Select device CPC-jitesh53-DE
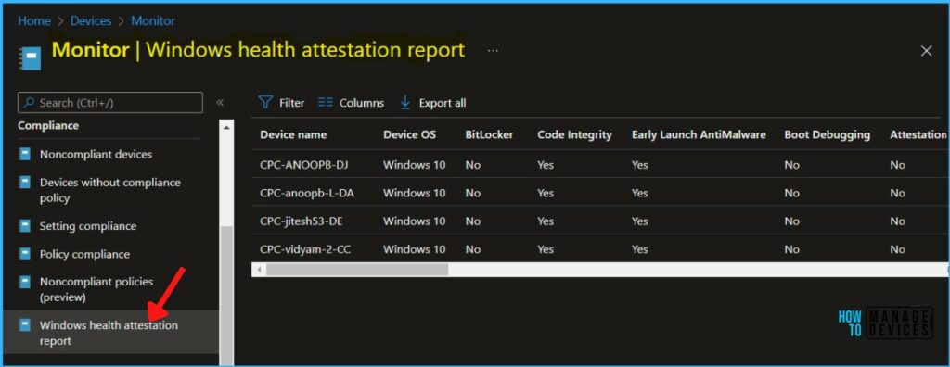Viewport: 950px width, 367px height. tap(302, 221)
